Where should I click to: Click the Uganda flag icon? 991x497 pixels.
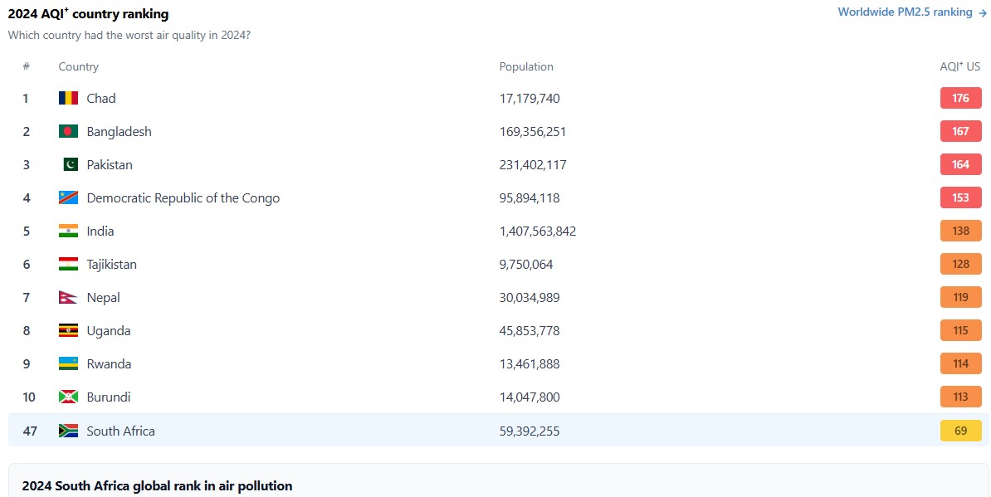[x=68, y=330]
